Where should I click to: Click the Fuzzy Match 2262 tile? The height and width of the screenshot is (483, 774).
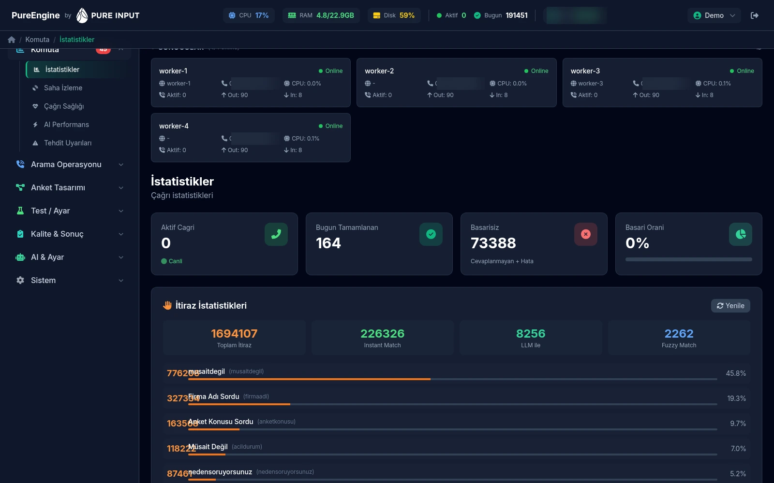pyautogui.click(x=679, y=338)
